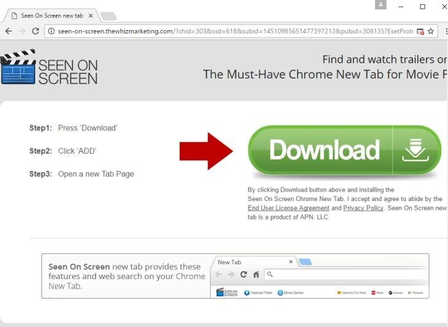Click 'Seen On Screen new tab provides' description
448x327 pixels.
pyautogui.click(x=127, y=276)
